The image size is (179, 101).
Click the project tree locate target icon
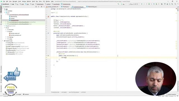(36, 7)
